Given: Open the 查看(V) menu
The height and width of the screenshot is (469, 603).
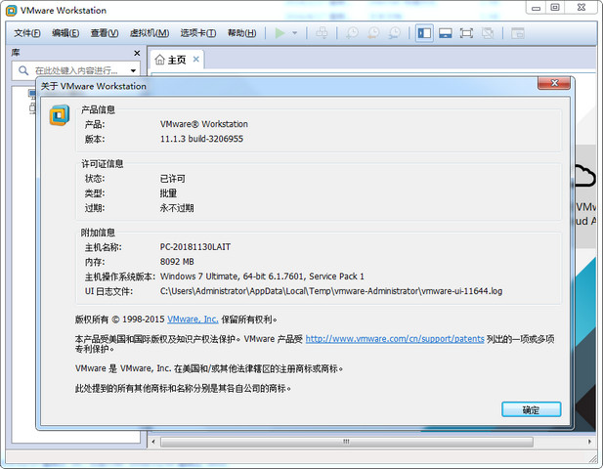Looking at the screenshot, I should (105, 33).
